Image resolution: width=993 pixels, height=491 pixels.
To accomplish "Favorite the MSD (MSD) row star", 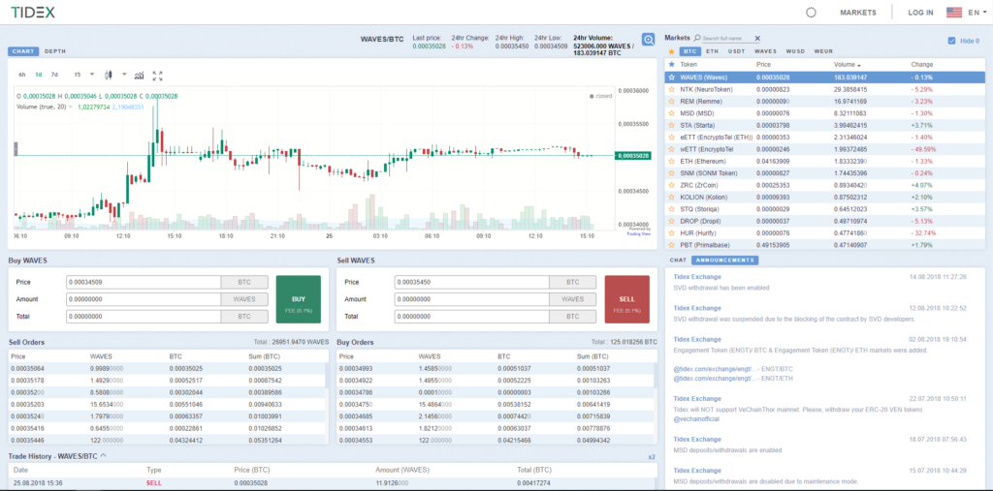I will (672, 113).
